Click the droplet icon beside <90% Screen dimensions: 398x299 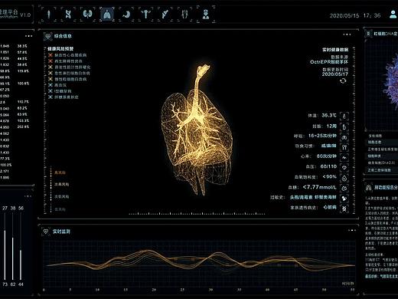[344, 178]
